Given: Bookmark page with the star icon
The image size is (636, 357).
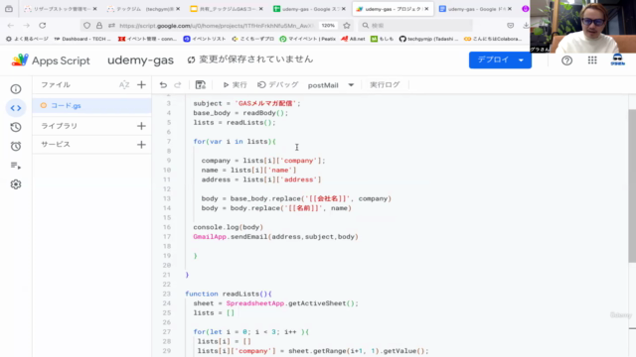Looking at the screenshot, I should 347,26.
